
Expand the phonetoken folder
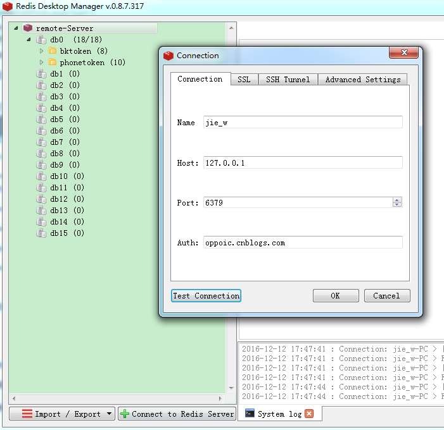click(41, 62)
